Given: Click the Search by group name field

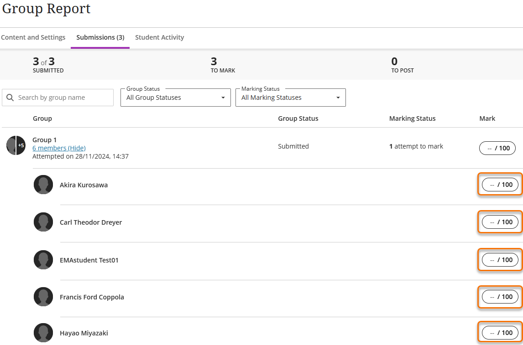Looking at the screenshot, I should [63, 98].
